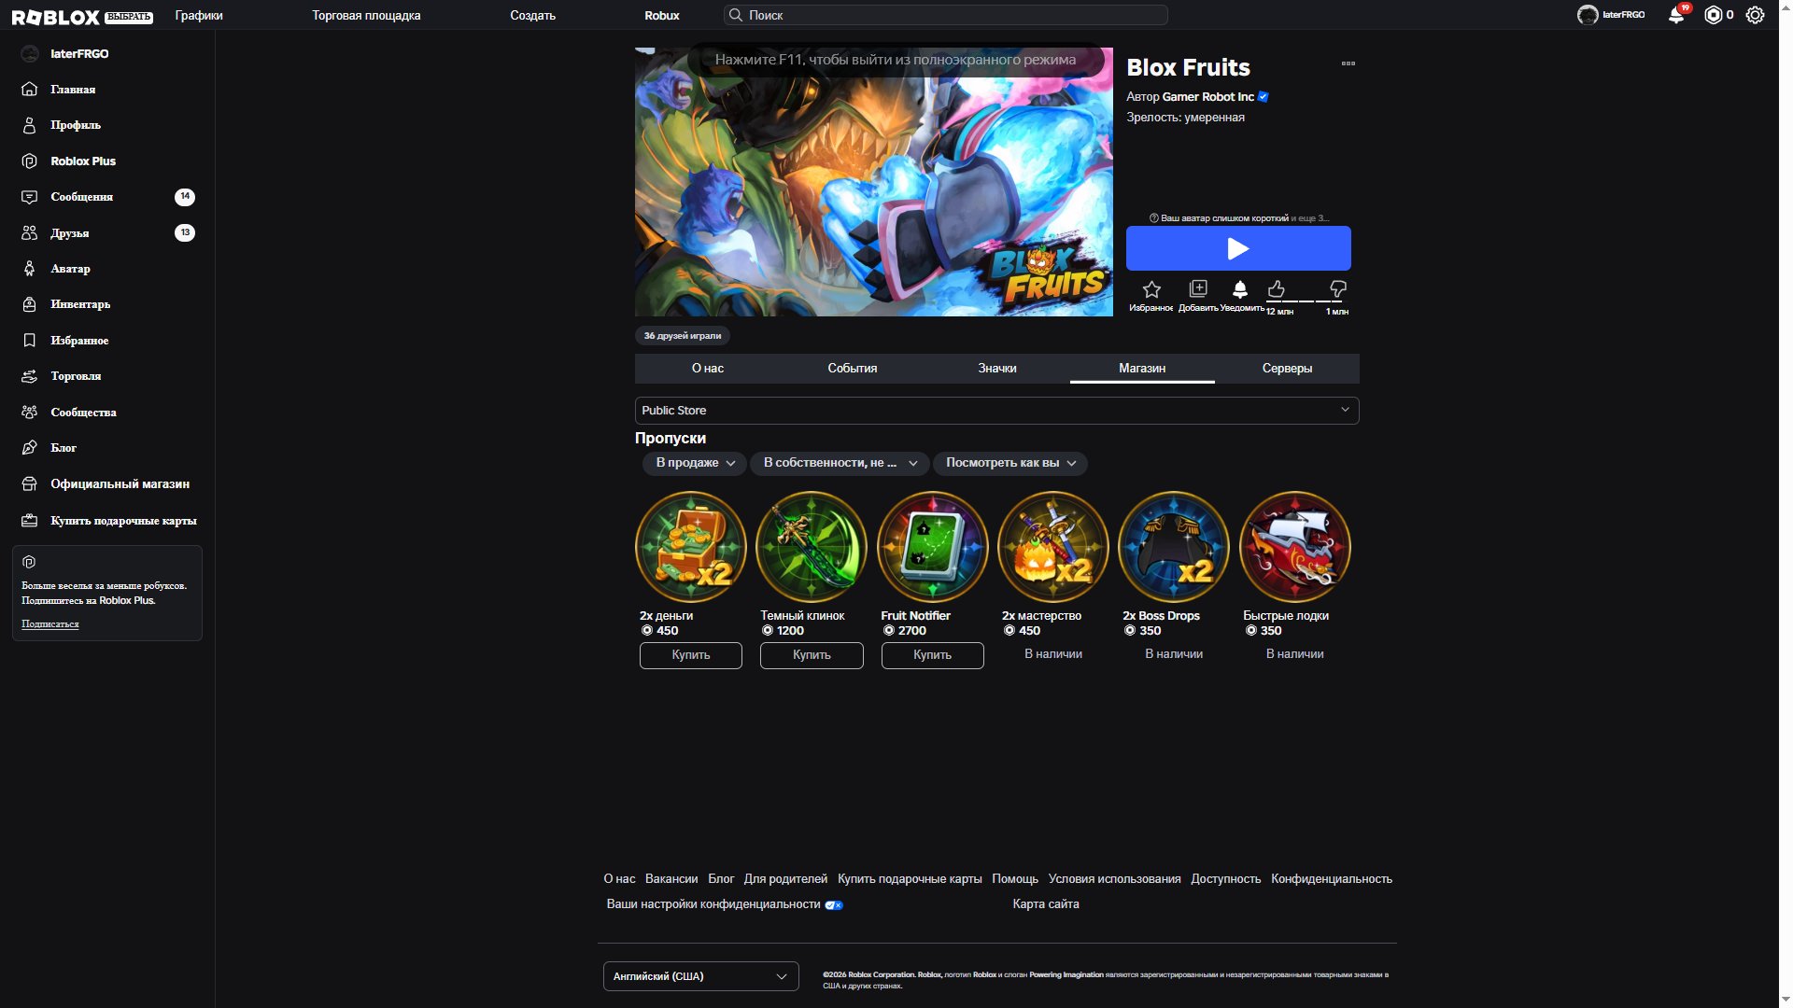
Task: Click the 2x Boss Drops pass icon
Action: click(x=1174, y=547)
